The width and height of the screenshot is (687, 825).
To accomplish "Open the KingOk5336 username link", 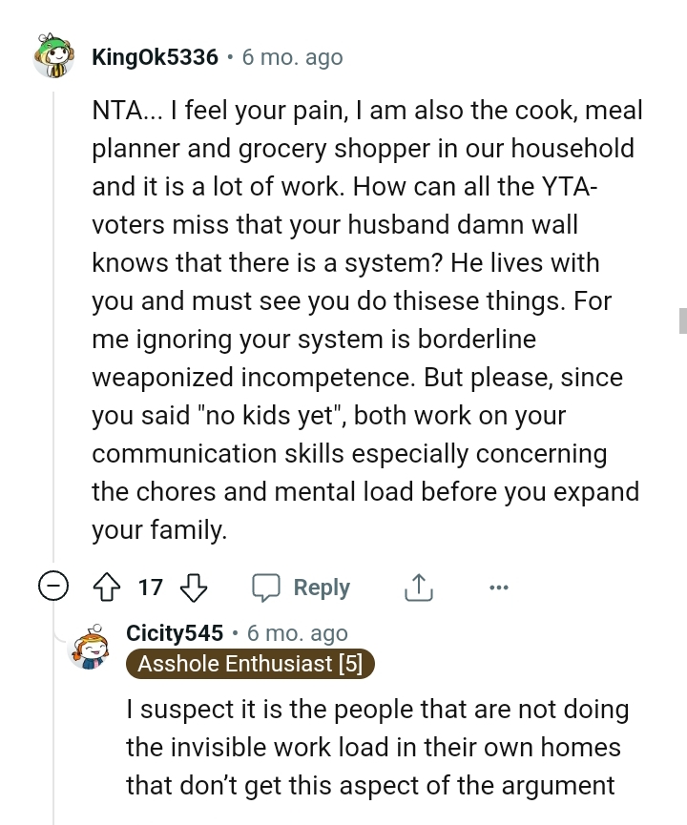I will point(155,57).
